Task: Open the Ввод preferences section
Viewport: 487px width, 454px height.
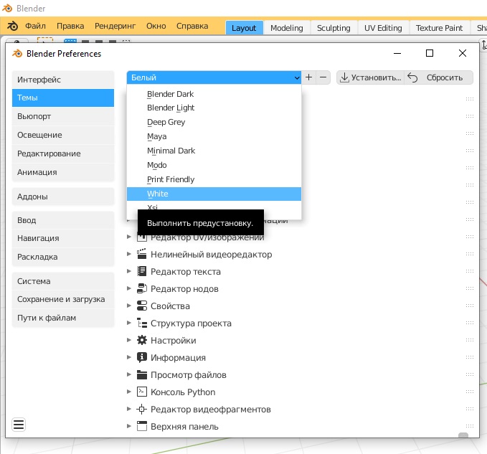Action: tap(63, 220)
